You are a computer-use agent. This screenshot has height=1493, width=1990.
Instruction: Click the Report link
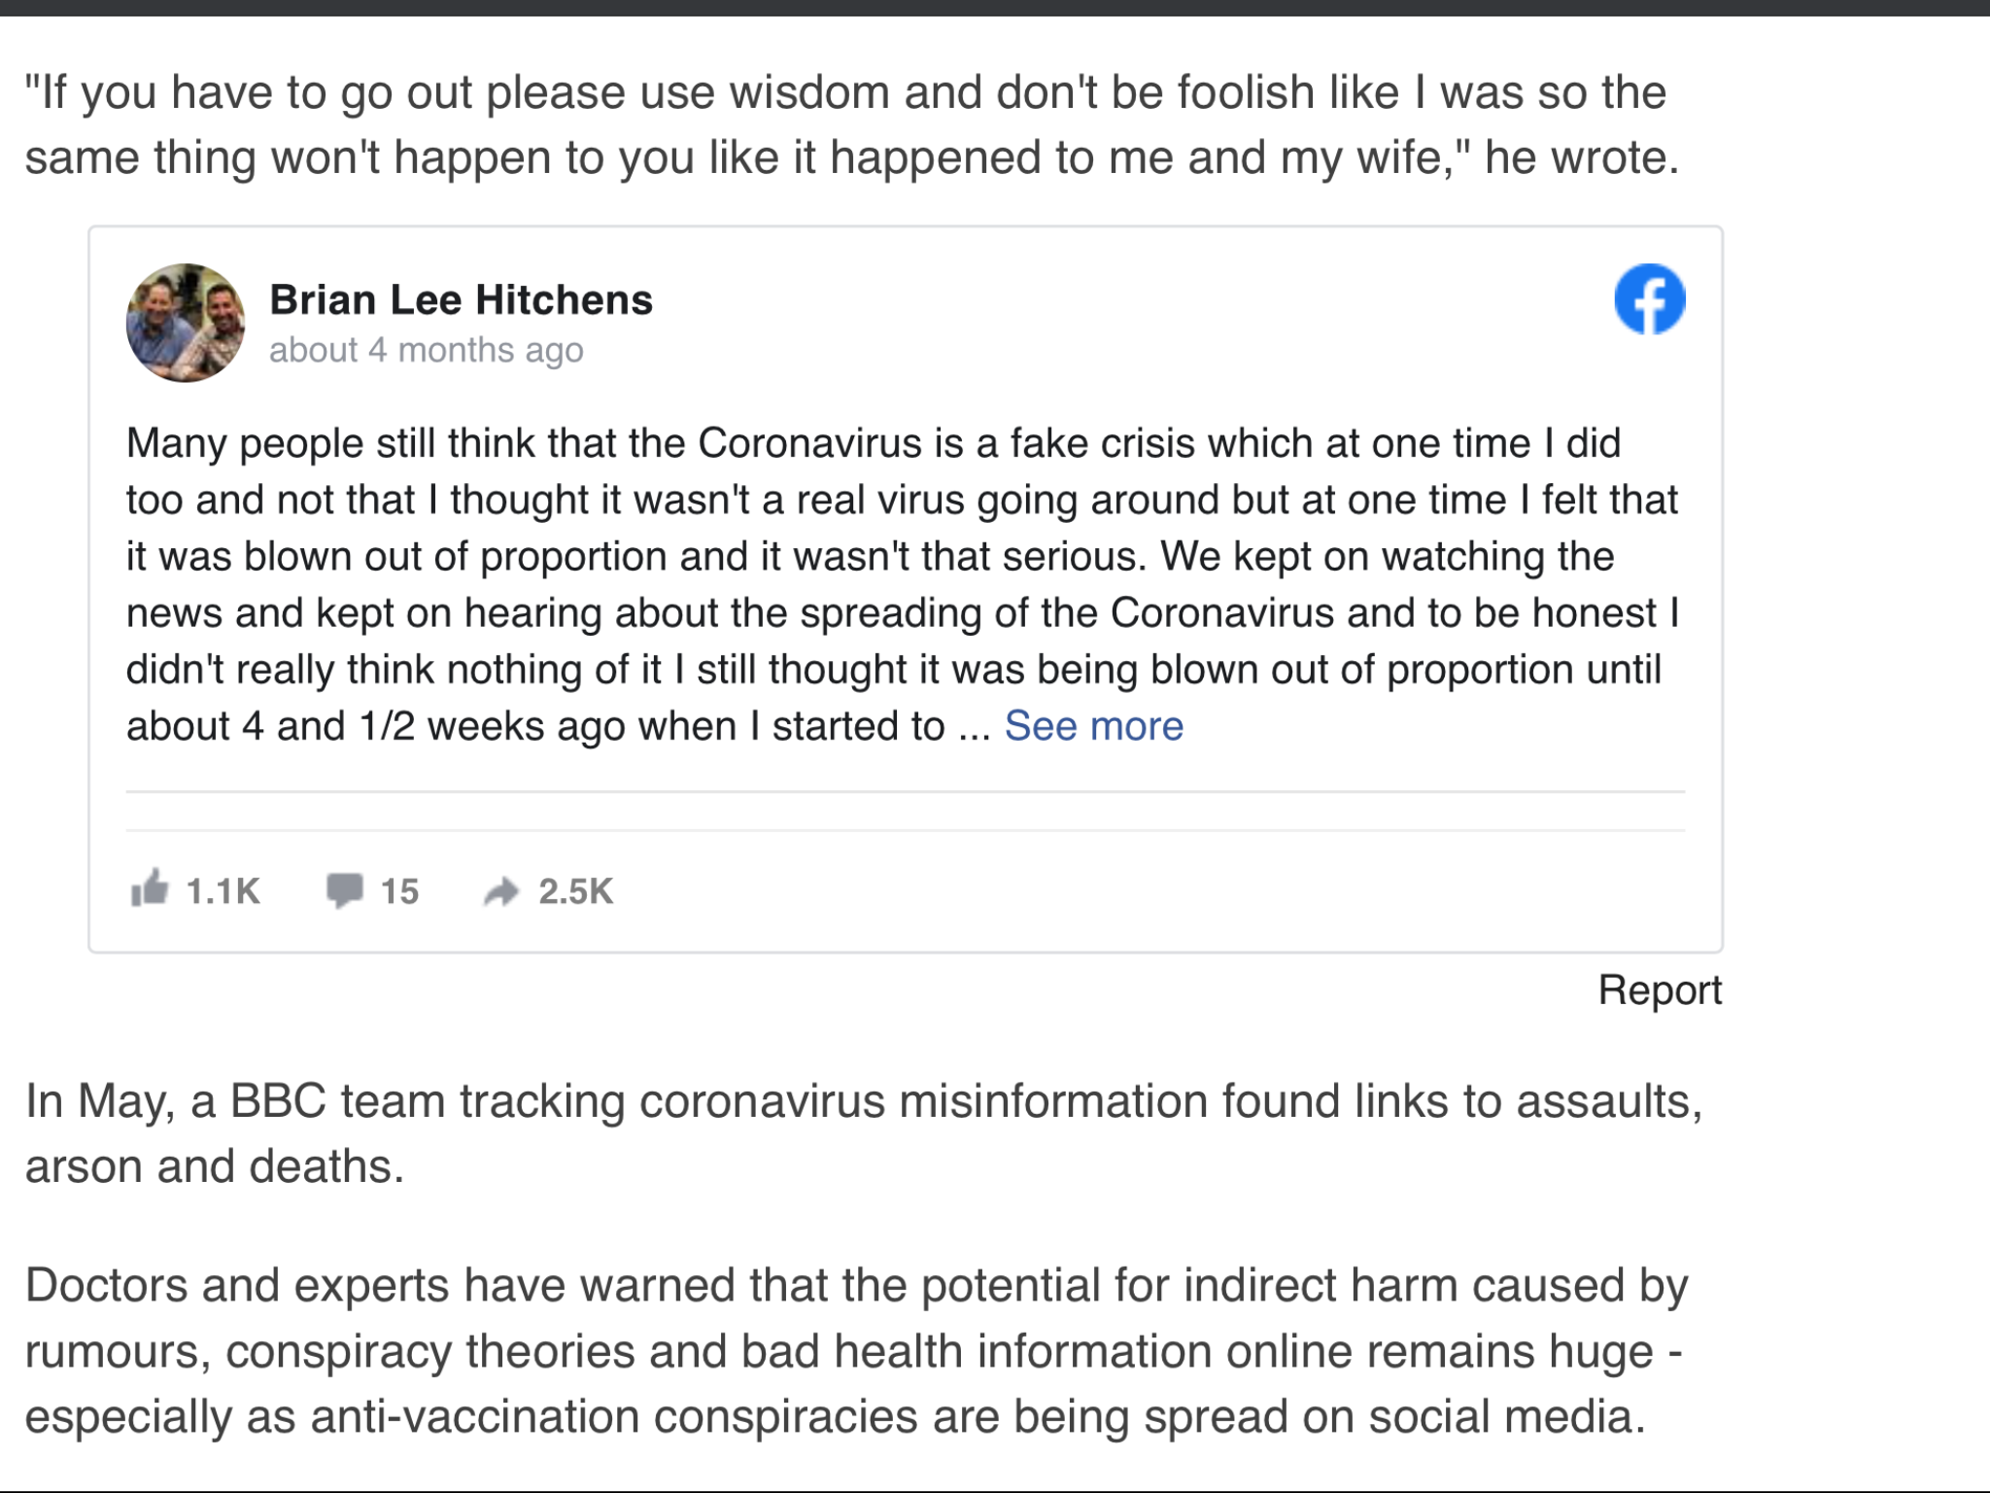pos(1660,990)
